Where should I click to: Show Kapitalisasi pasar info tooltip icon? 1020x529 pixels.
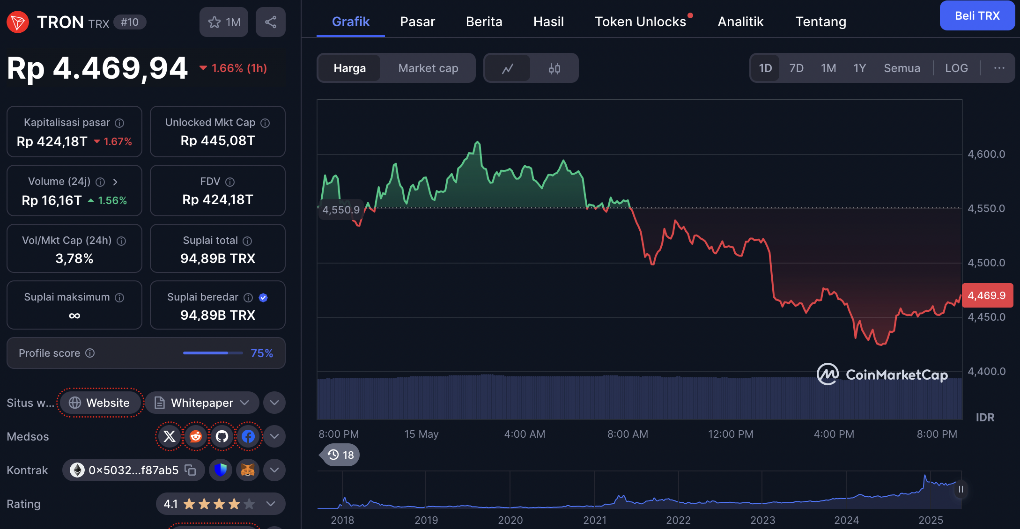120,123
